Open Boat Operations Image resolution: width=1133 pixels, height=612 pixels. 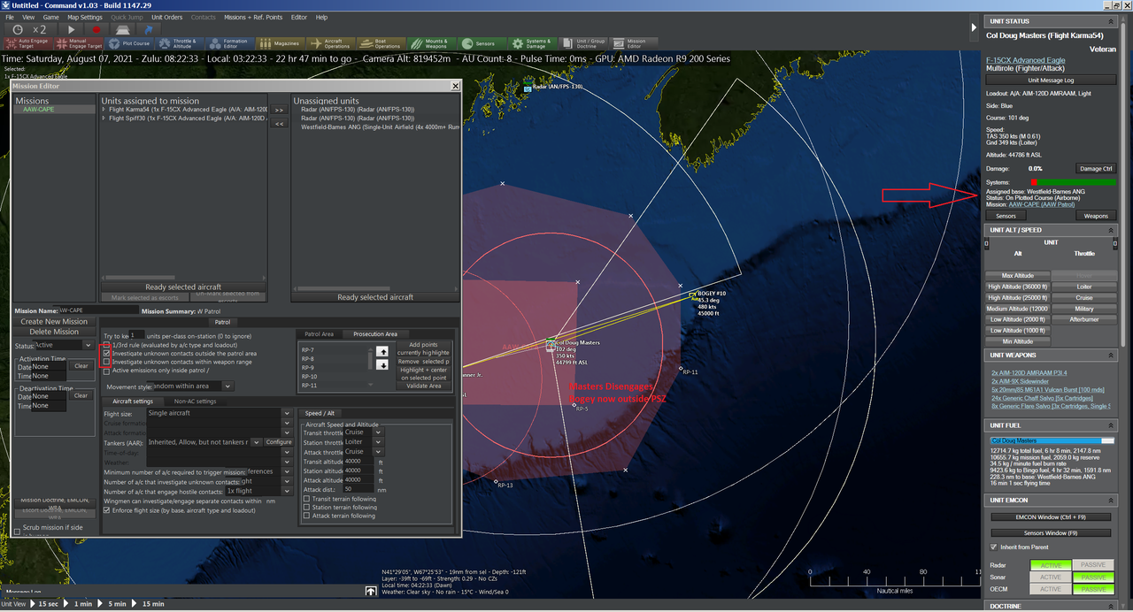(x=381, y=42)
